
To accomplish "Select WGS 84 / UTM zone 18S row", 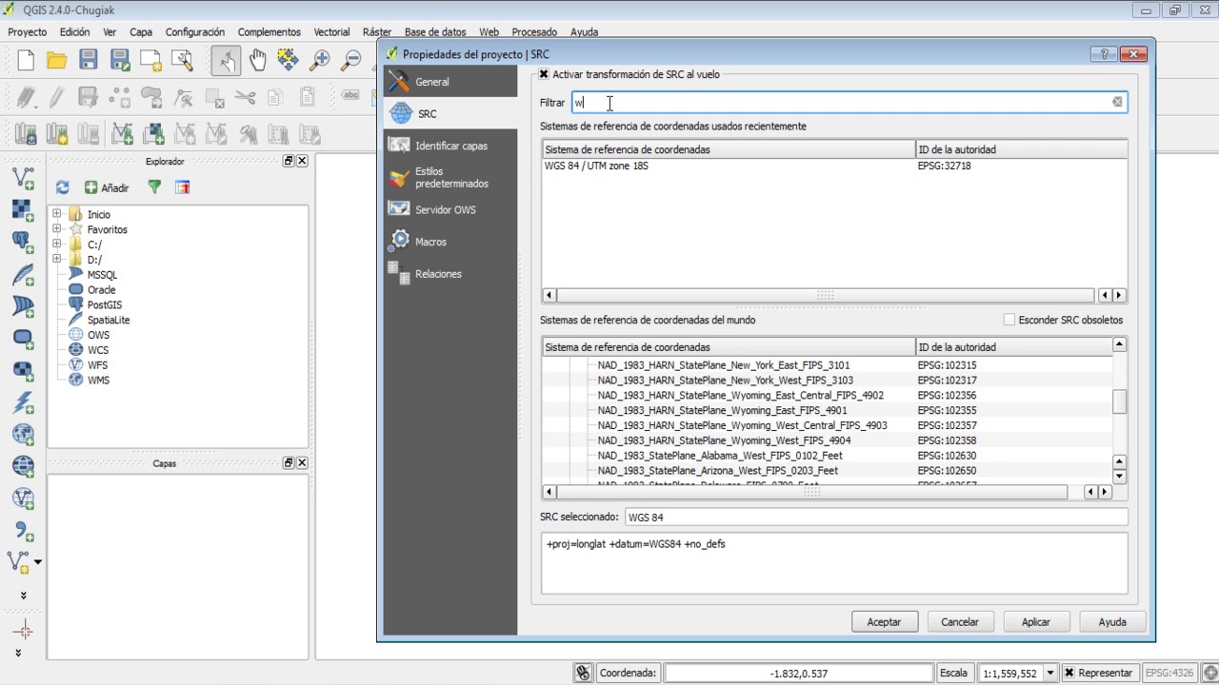I will [x=834, y=166].
